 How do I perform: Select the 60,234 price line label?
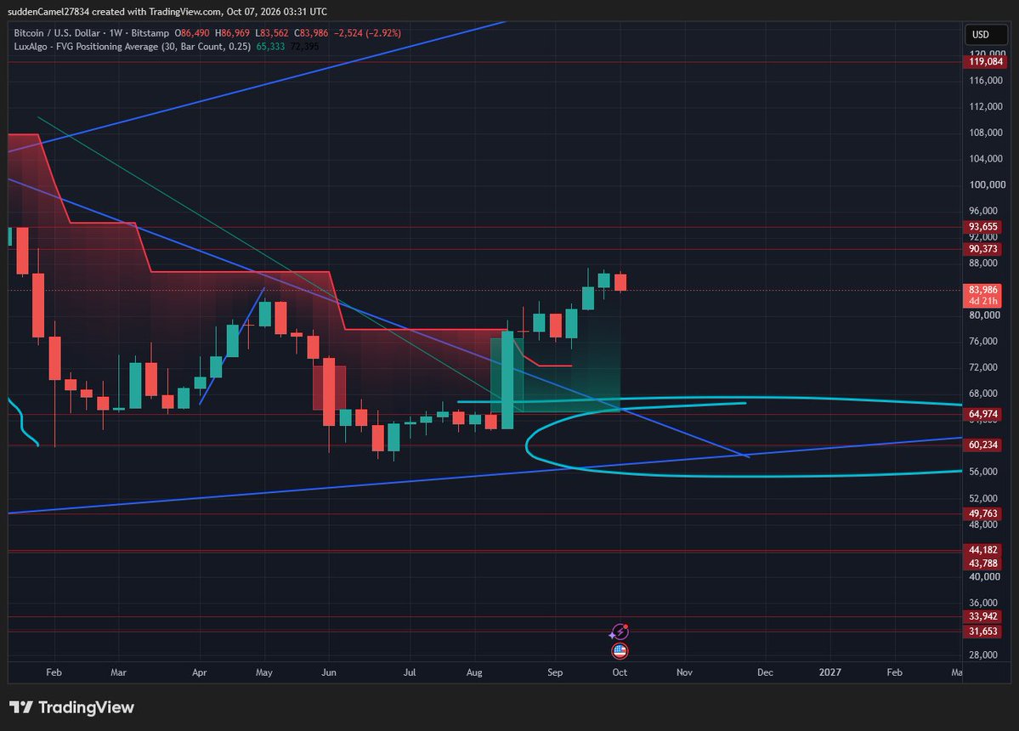pos(982,445)
